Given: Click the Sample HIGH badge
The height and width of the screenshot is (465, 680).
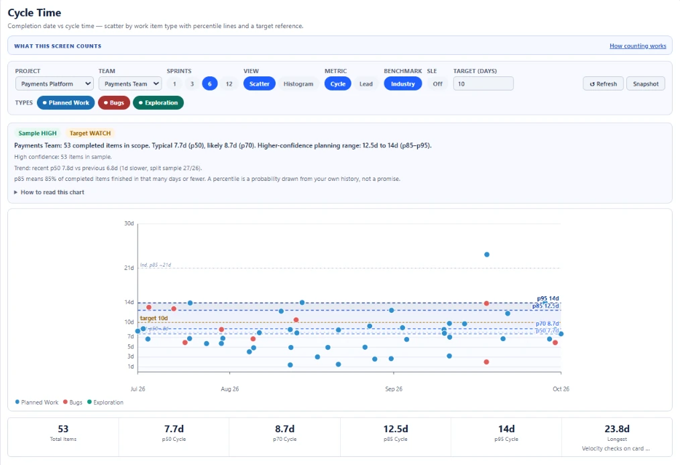Looking at the screenshot, I should 38,133.
